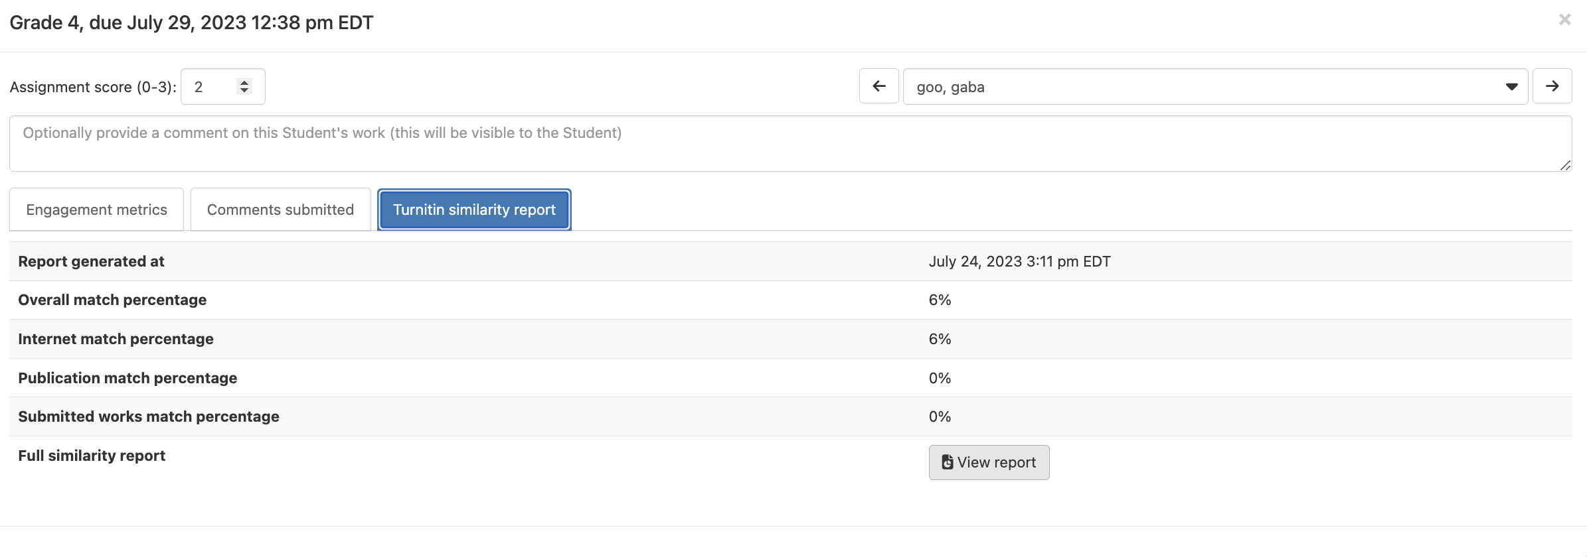Select the assignment score input showing 2
The image size is (1587, 557).
[209, 86]
